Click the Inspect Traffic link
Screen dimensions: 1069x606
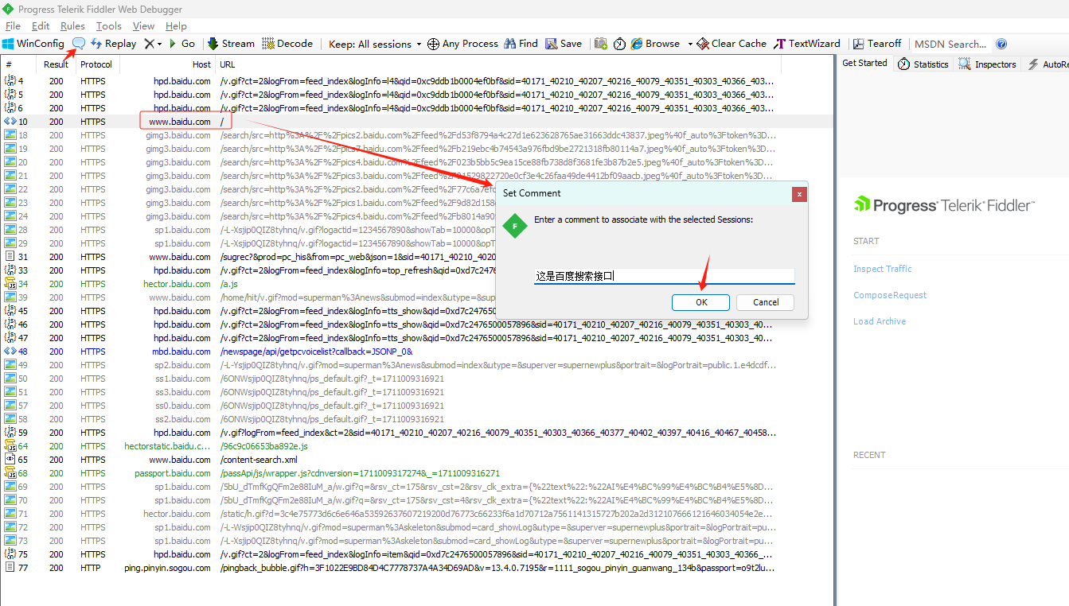[883, 269]
